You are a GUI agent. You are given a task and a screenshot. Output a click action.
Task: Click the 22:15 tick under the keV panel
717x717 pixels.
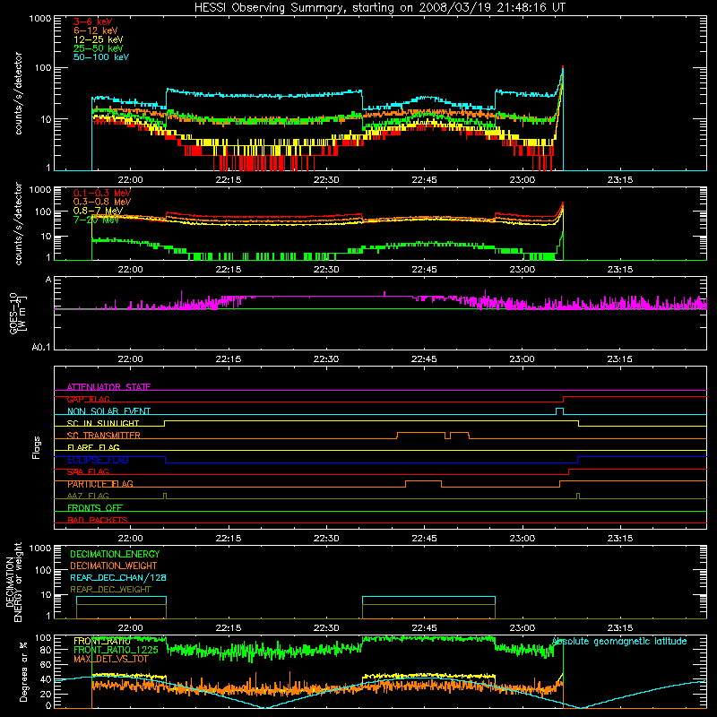click(229, 180)
